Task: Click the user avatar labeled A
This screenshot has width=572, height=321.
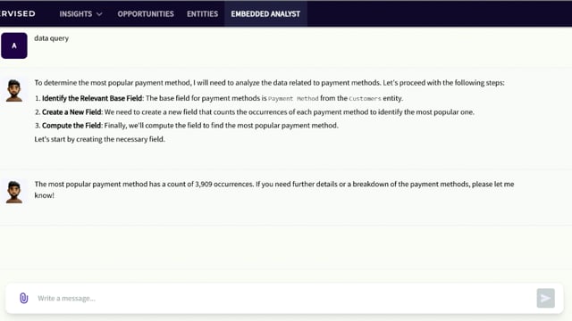Action: (x=14, y=45)
